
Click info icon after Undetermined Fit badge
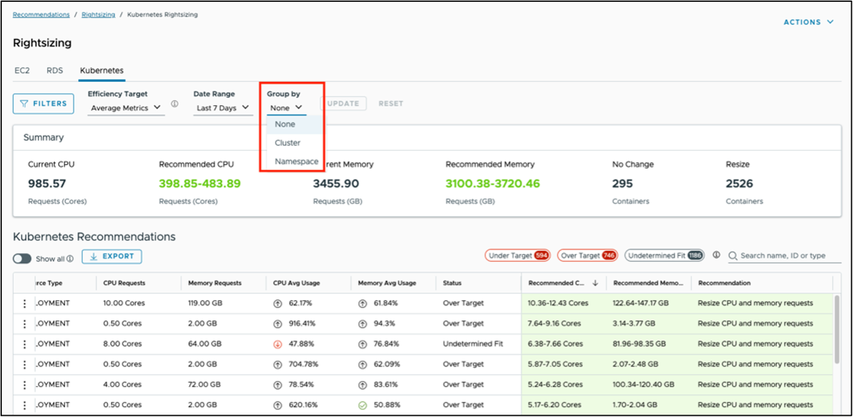click(x=716, y=255)
